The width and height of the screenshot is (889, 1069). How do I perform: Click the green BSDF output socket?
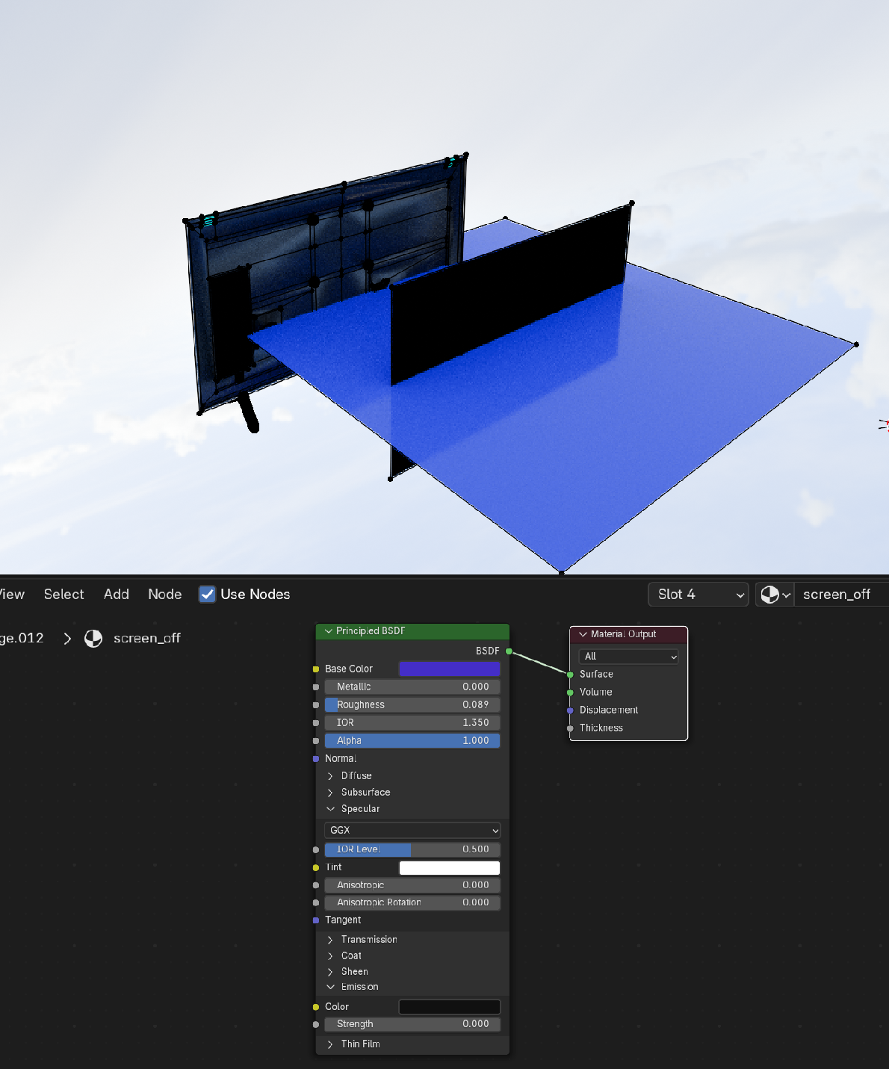tap(509, 651)
